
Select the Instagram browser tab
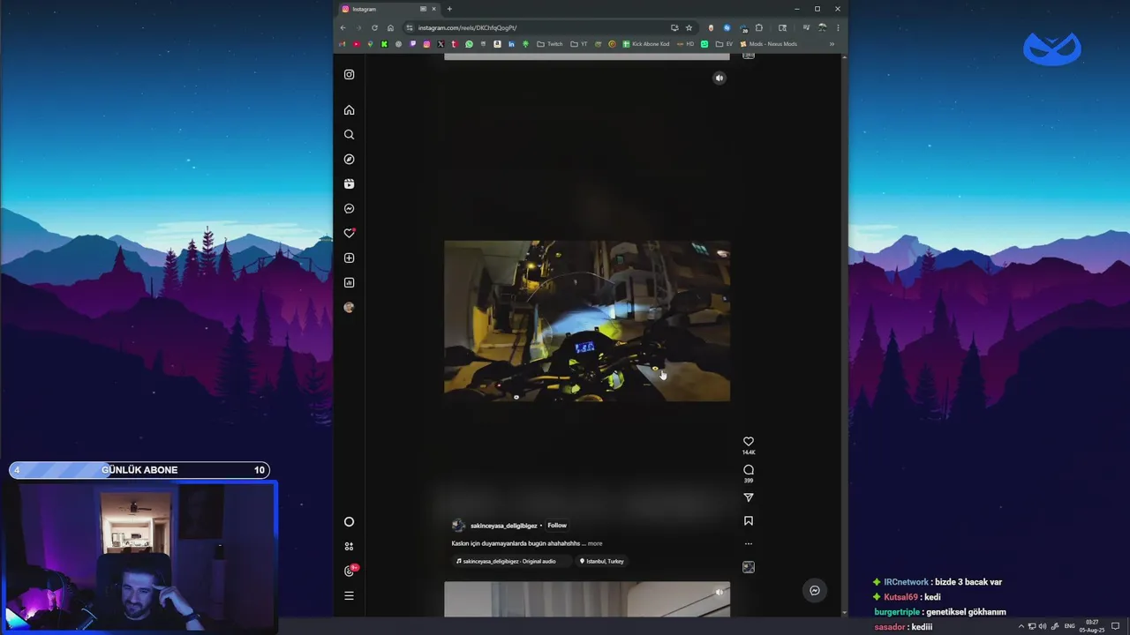(388, 9)
